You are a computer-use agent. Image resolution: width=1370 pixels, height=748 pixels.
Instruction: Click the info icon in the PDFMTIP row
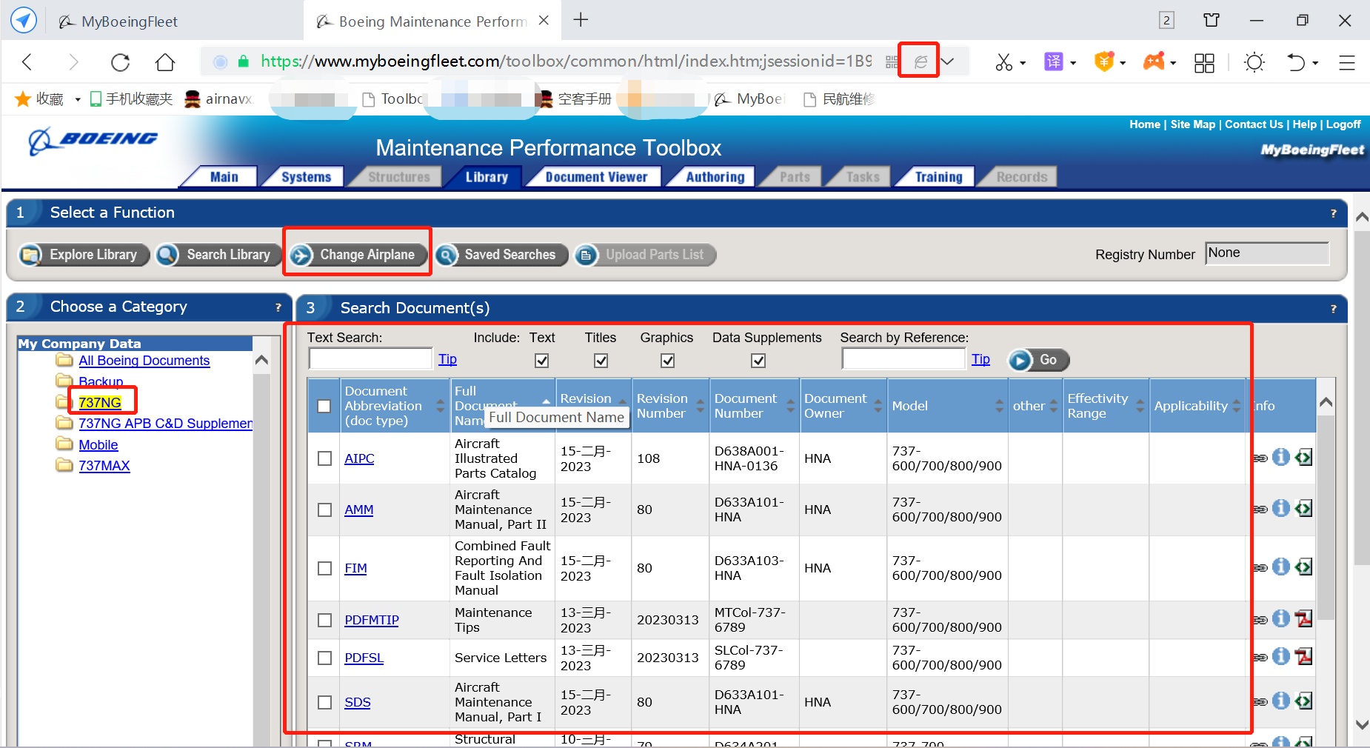[x=1281, y=618]
